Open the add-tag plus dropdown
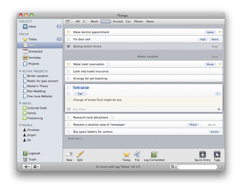This screenshot has width=242, height=191. [x=218, y=94]
